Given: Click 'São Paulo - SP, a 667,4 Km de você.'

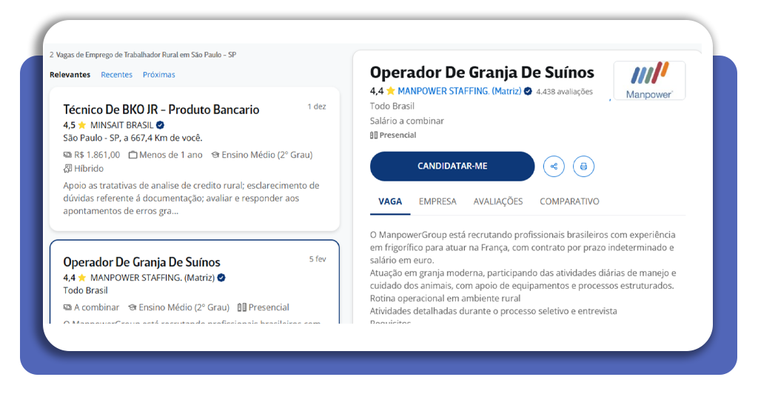Looking at the screenshot, I should 133,138.
